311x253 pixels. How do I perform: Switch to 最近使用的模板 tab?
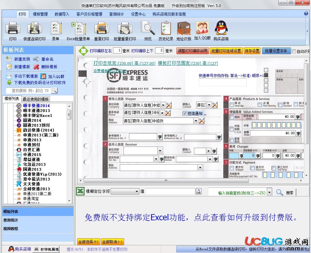(x=36, y=99)
